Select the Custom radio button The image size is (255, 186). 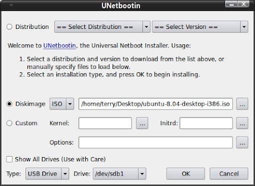[9, 123]
